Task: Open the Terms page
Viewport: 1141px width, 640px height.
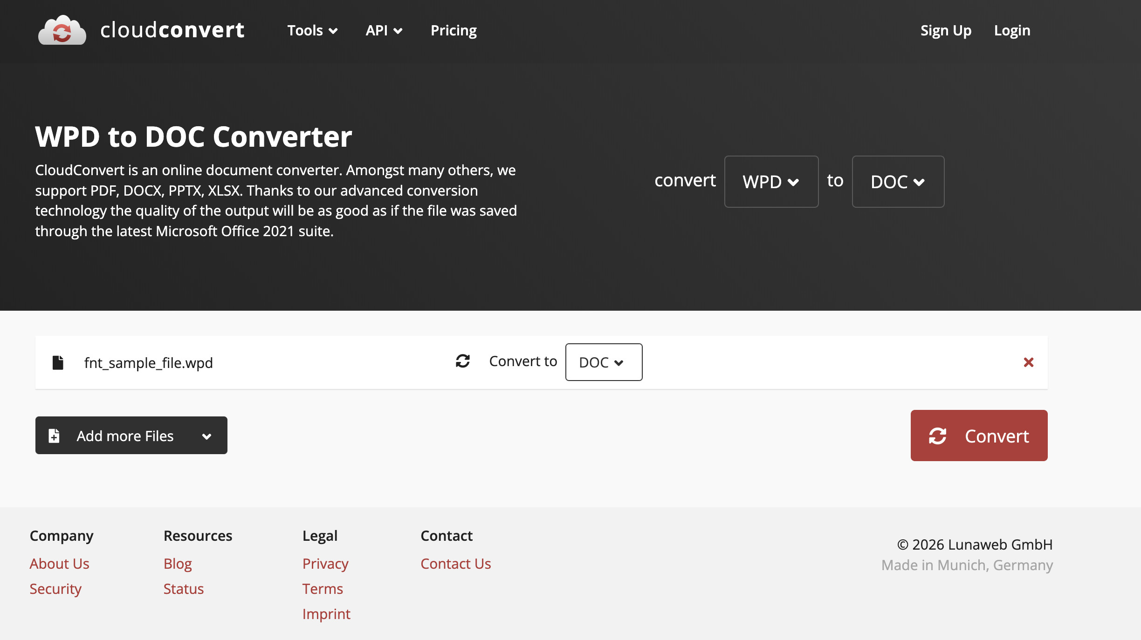Action: tap(323, 589)
